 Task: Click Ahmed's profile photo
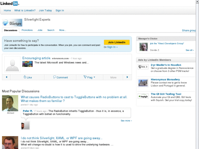(x=10, y=103)
